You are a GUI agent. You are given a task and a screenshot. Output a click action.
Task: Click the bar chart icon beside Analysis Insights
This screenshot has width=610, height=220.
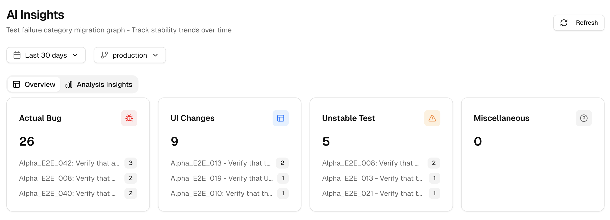pyautogui.click(x=68, y=84)
